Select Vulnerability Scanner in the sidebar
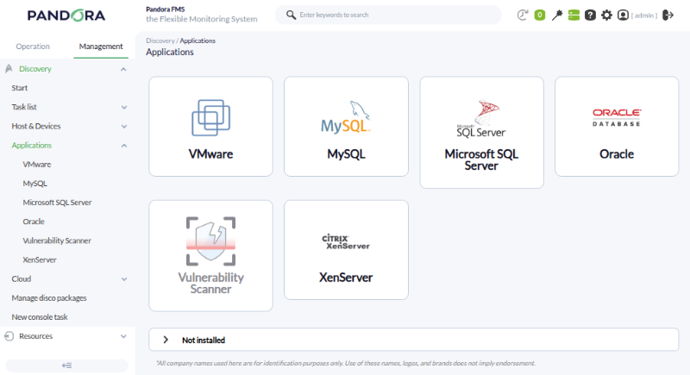 click(57, 241)
